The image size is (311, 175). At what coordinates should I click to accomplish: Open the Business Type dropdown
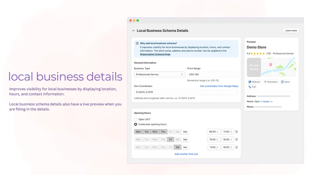point(159,74)
